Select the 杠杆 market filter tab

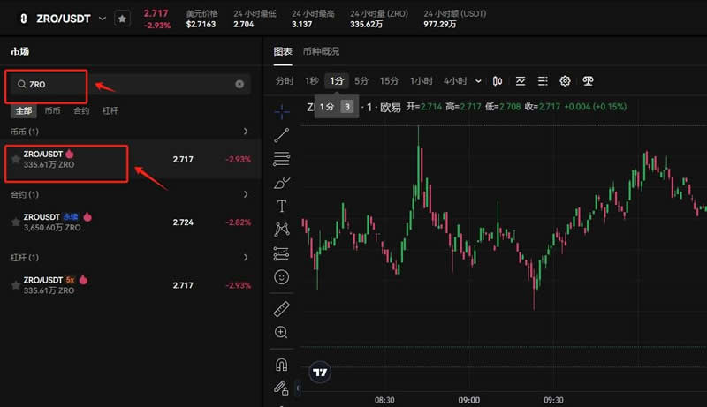[x=110, y=111]
